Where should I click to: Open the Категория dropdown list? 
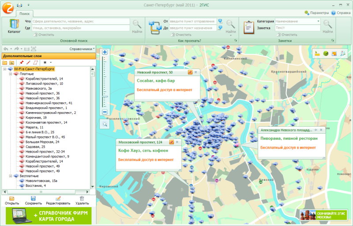pyautogui.click(x=318, y=21)
